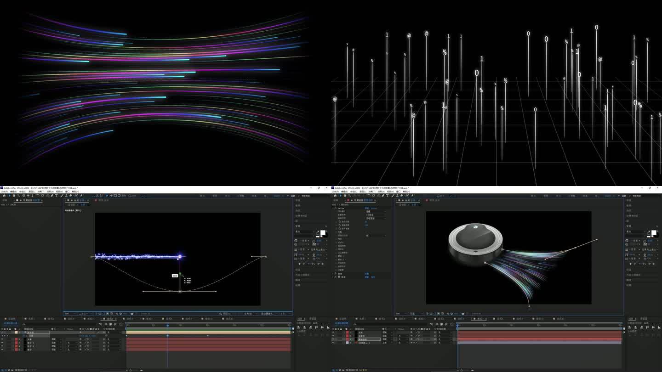The height and width of the screenshot is (372, 662).
Task: Take snapshot with camera icon in left viewer
Action: tap(132, 314)
